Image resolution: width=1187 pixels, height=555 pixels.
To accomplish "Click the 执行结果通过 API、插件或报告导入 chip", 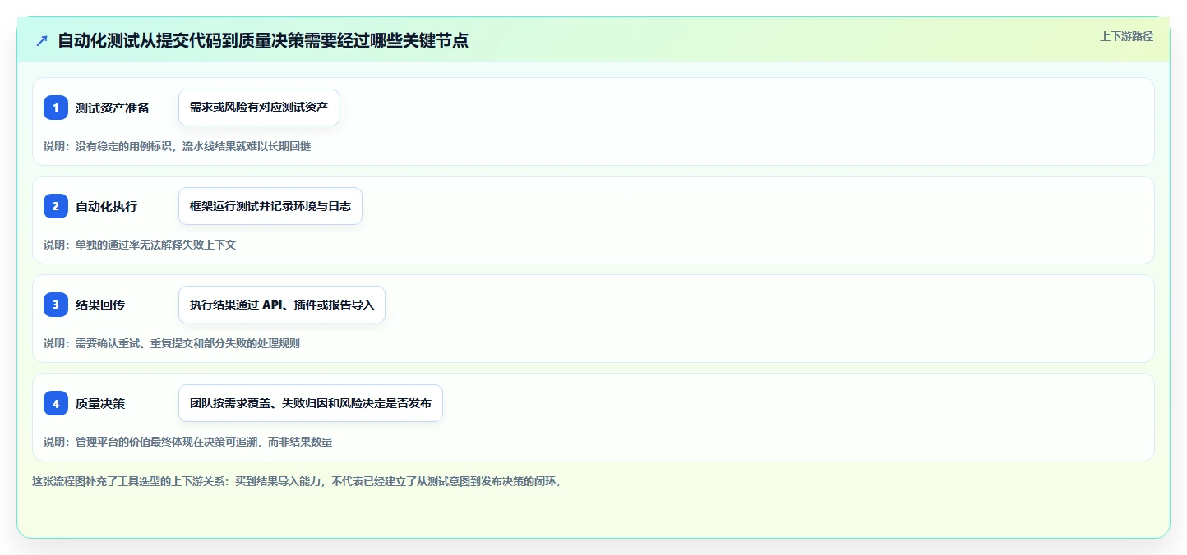I will pyautogui.click(x=282, y=305).
